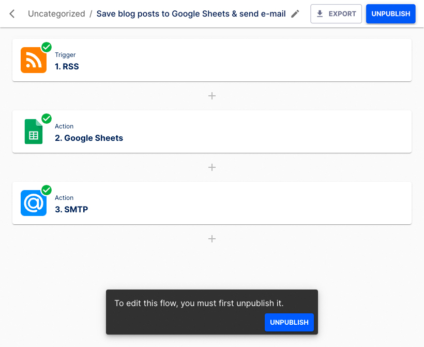The width and height of the screenshot is (424, 347).
Task: Add a step after the RSS trigger
Action: coord(211,96)
